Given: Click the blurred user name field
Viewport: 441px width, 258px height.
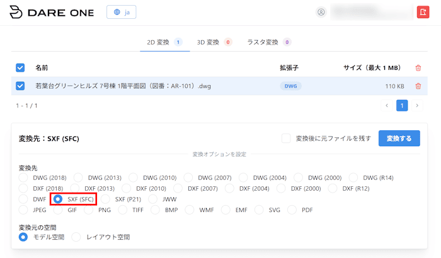Looking at the screenshot, I should click(372, 12).
